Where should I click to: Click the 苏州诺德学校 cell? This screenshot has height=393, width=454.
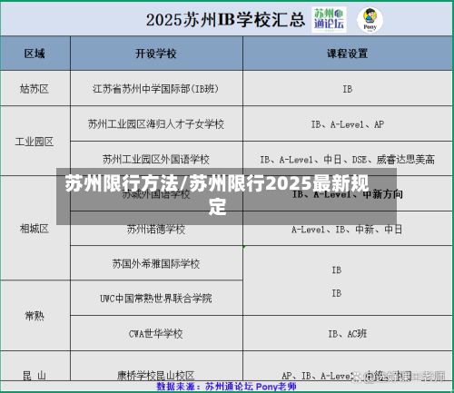pyautogui.click(x=156, y=229)
